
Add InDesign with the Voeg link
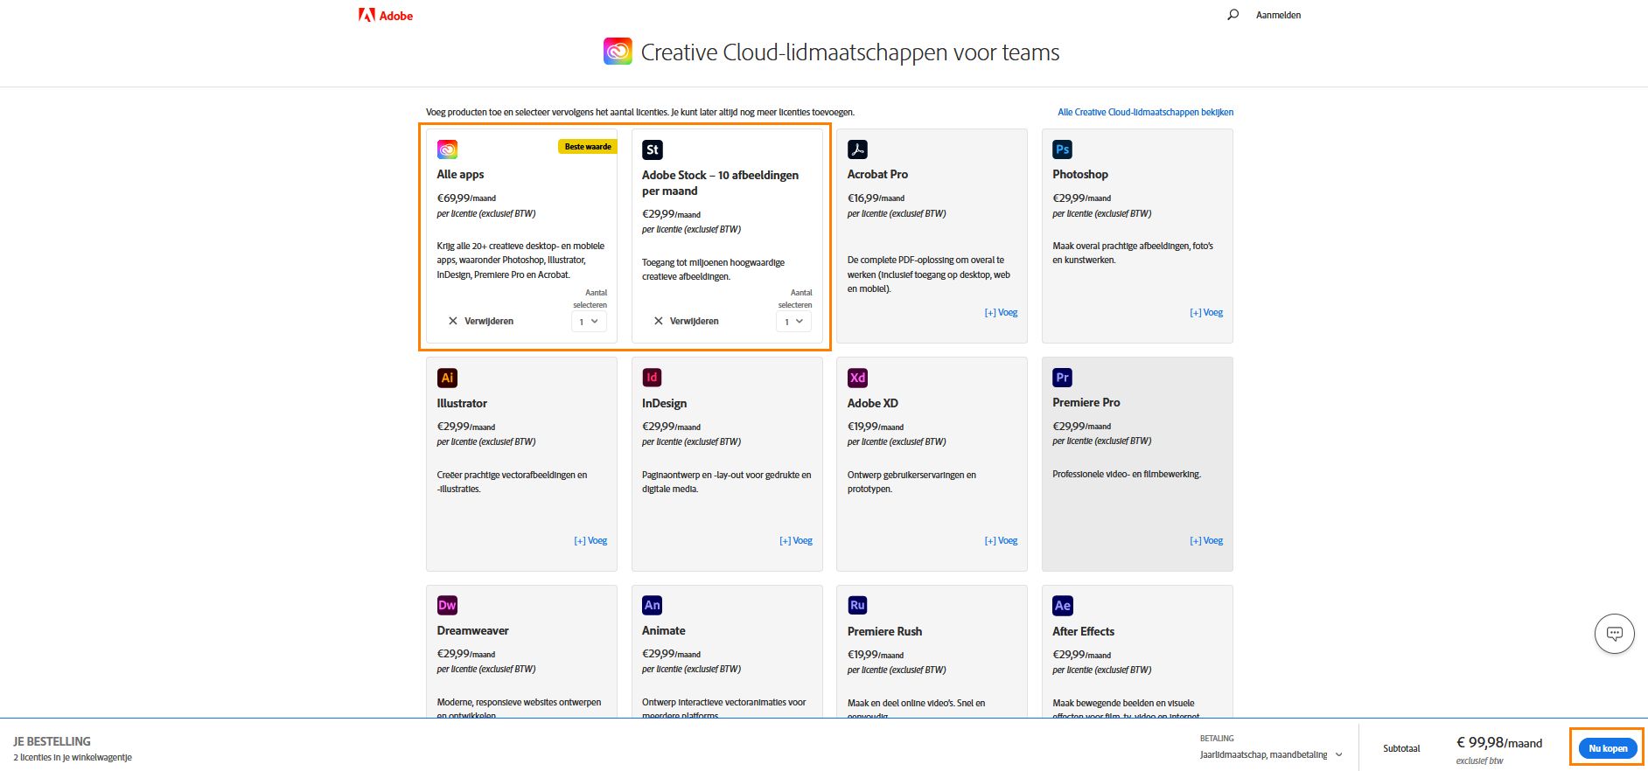pos(796,540)
